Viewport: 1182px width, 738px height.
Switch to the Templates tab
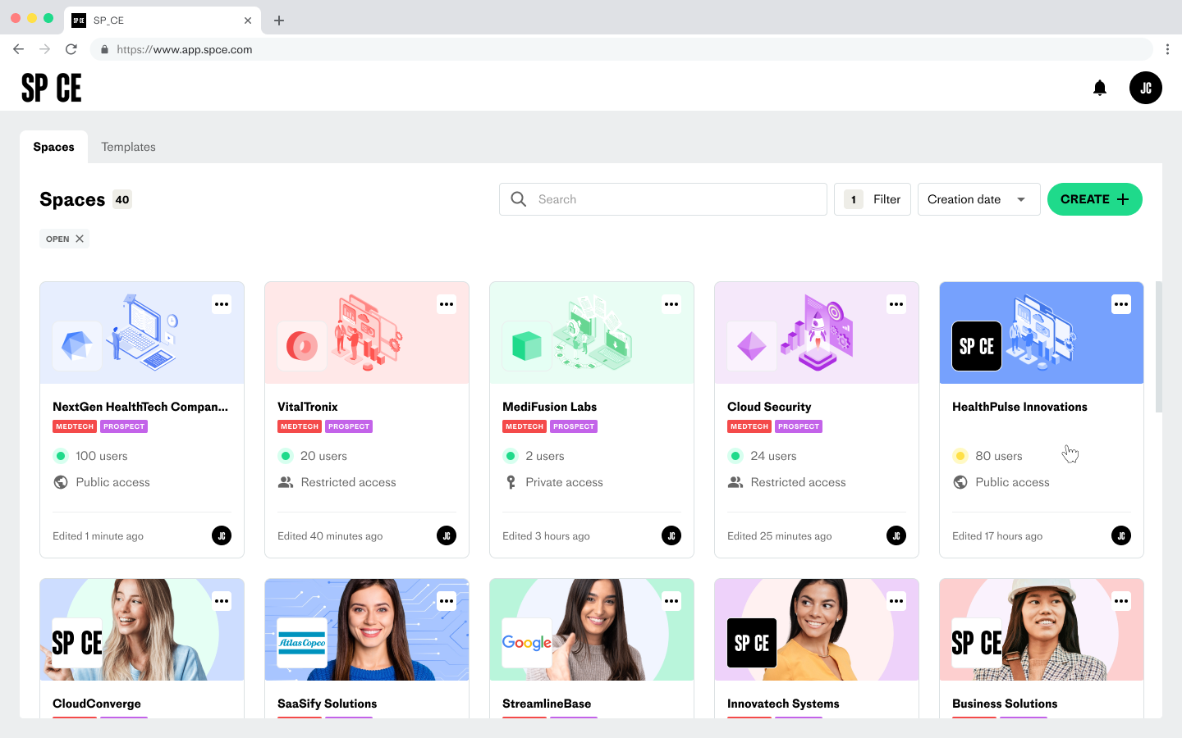pyautogui.click(x=128, y=147)
